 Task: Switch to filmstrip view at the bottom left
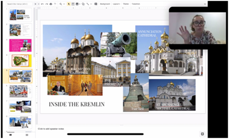(x=10, y=135)
